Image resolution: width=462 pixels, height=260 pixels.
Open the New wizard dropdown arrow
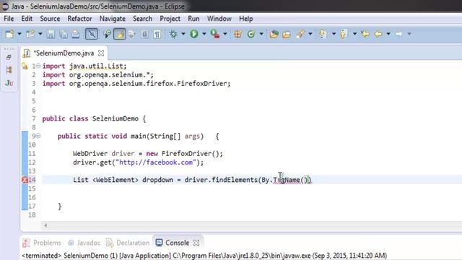tap(19, 34)
